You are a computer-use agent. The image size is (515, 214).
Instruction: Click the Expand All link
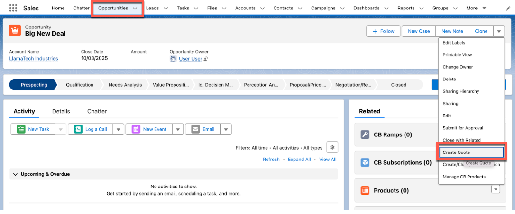click(299, 160)
